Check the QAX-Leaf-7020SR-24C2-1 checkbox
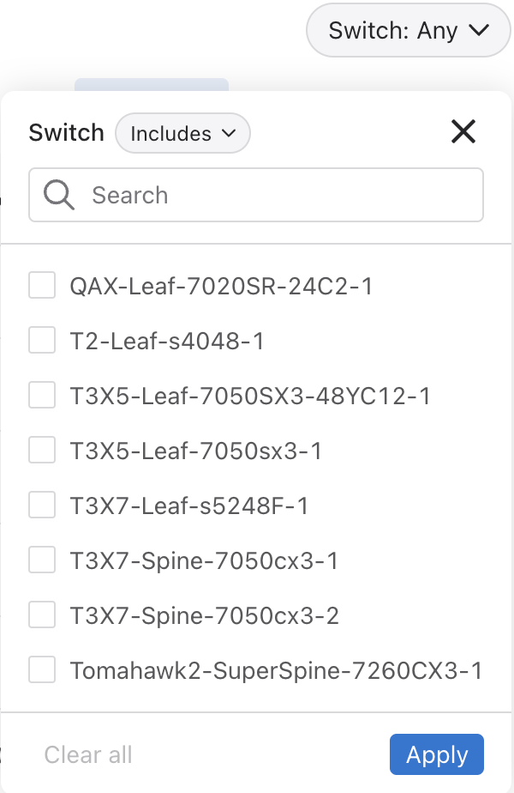The width and height of the screenshot is (514, 793). (42, 286)
